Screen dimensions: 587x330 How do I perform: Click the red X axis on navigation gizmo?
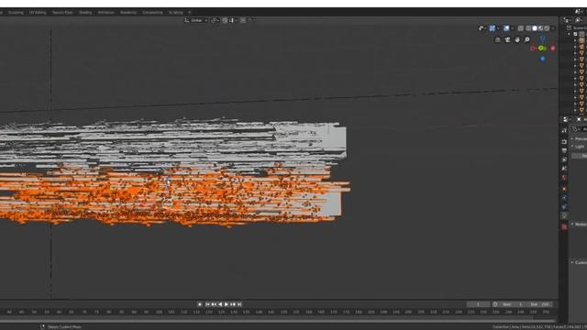(552, 49)
